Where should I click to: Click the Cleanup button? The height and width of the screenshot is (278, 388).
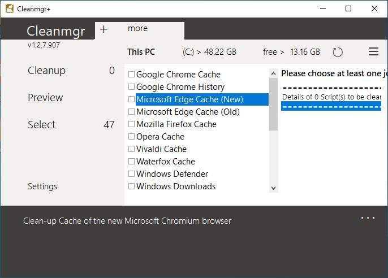click(46, 71)
